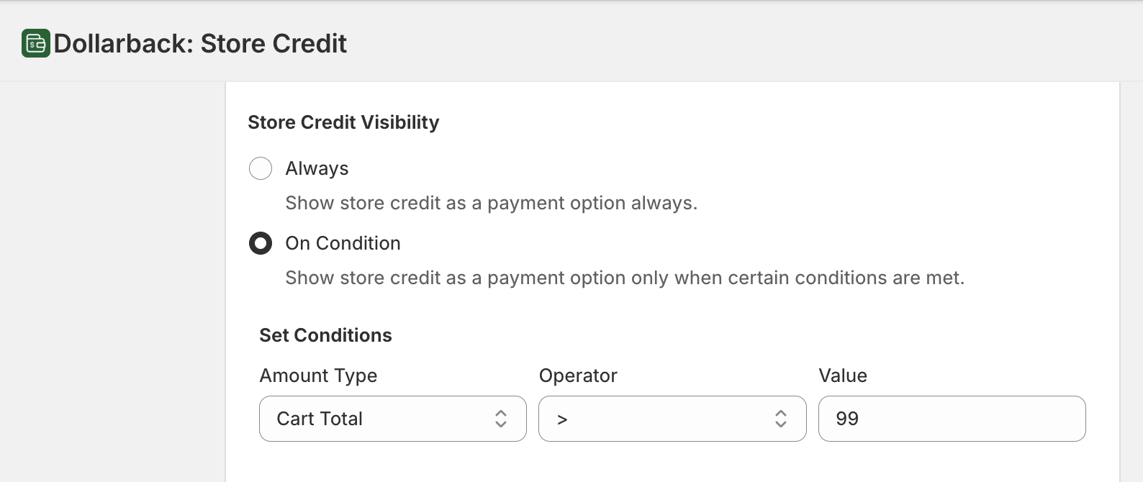
Task: Click the green Dollarback wallet app icon
Action: [x=36, y=43]
